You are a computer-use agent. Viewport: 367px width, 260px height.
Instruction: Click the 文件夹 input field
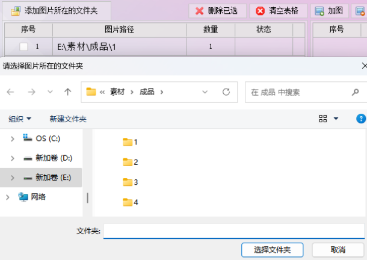[x=234, y=231]
